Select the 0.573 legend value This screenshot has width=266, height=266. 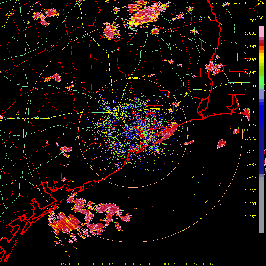(x=250, y=138)
